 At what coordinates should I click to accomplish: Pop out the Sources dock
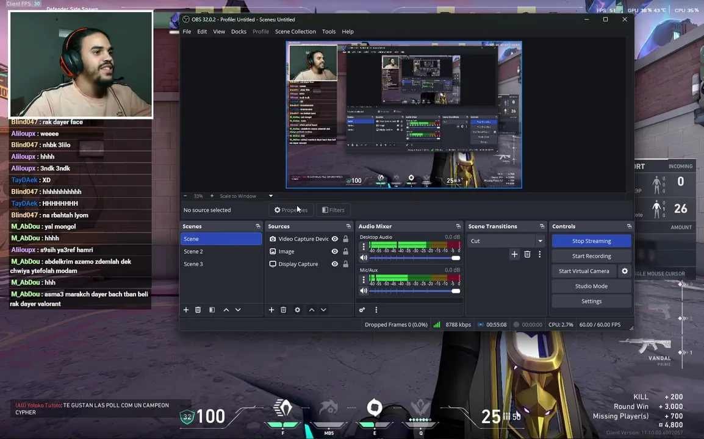click(x=348, y=226)
